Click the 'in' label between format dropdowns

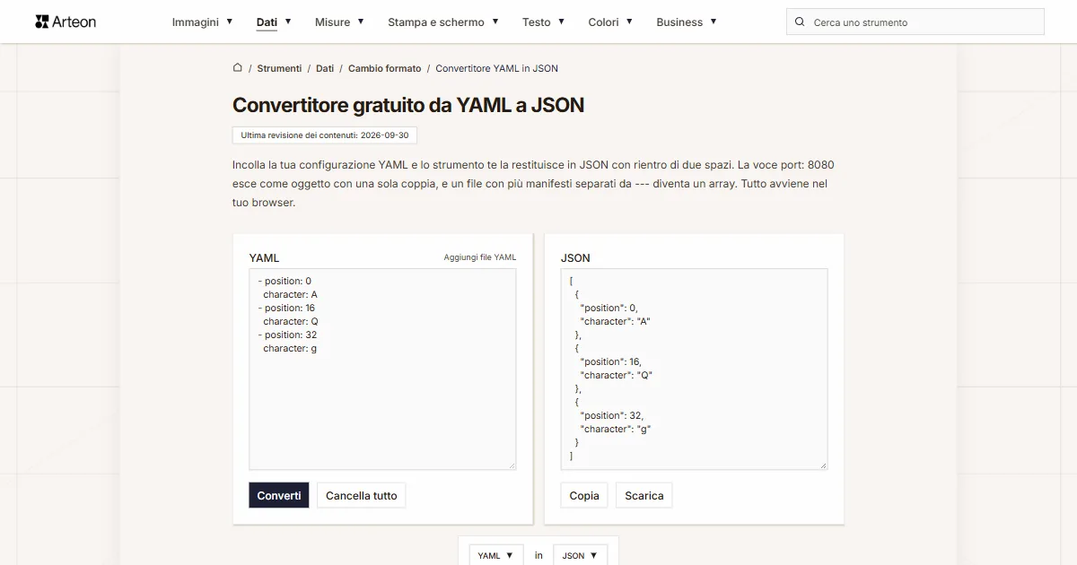pos(538,555)
